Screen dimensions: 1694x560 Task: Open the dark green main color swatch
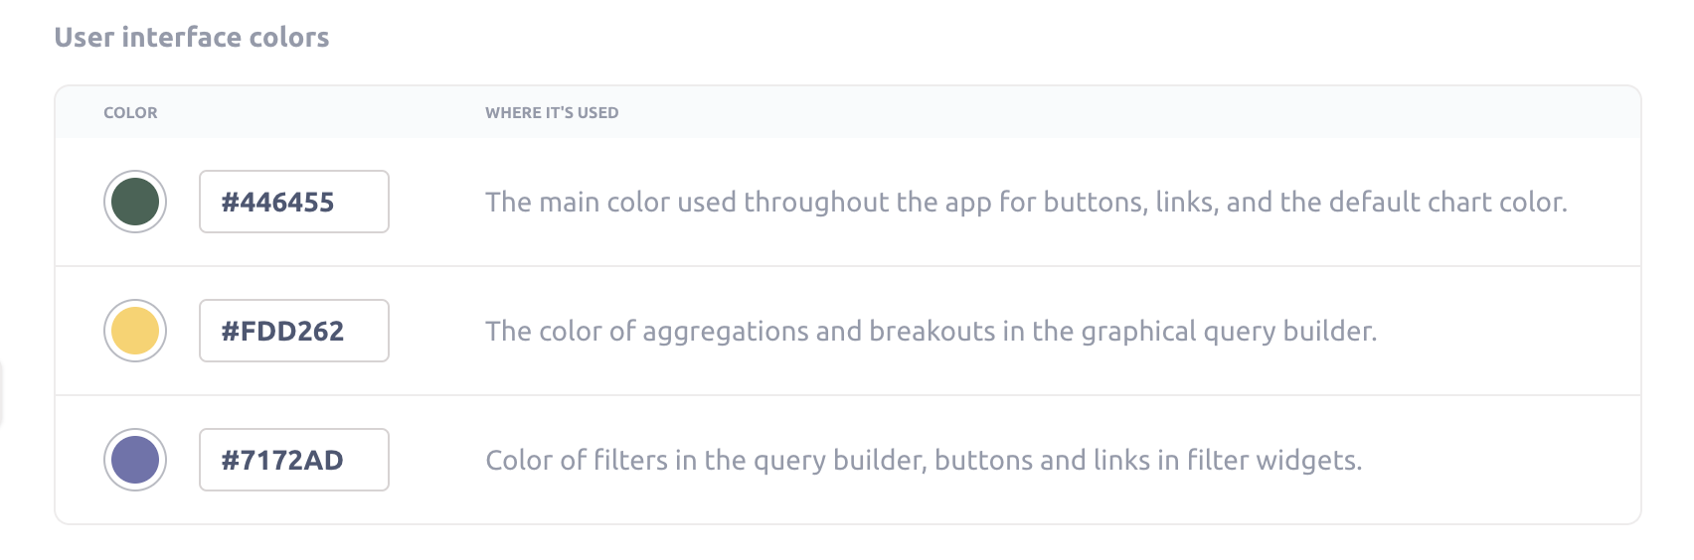135,202
